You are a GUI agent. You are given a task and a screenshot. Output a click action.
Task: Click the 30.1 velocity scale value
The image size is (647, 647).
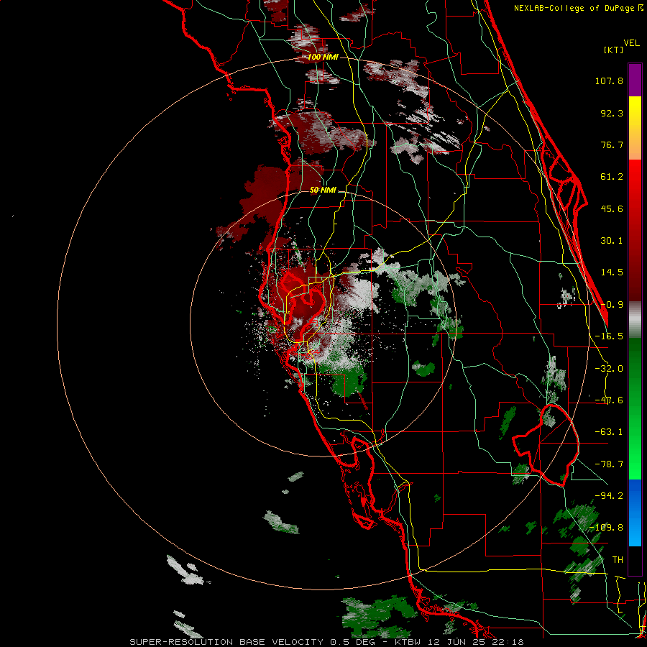click(612, 241)
